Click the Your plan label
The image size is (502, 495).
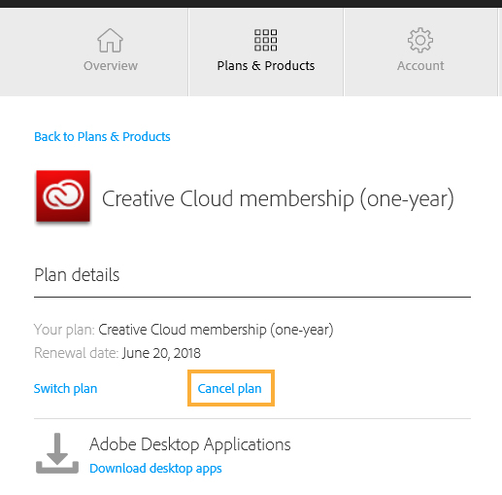pos(64,330)
